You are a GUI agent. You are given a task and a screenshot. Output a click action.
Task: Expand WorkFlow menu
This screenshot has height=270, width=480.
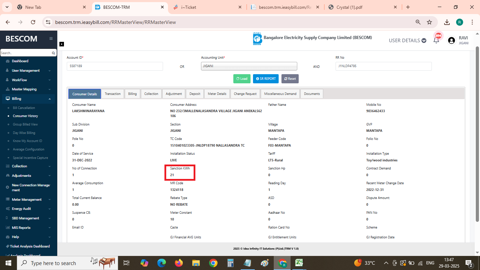[x=28, y=80]
